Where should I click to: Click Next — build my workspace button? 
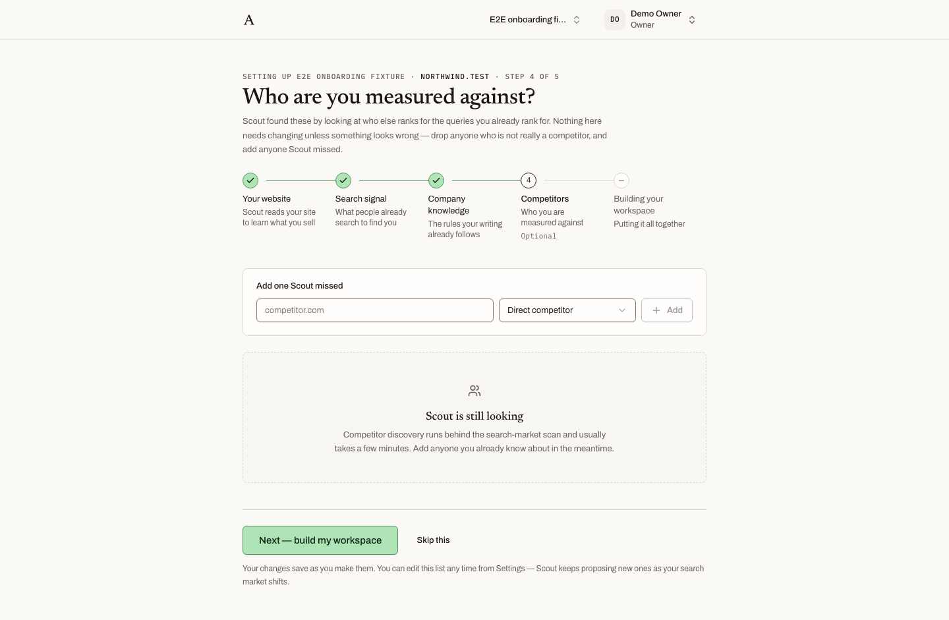pyautogui.click(x=320, y=540)
